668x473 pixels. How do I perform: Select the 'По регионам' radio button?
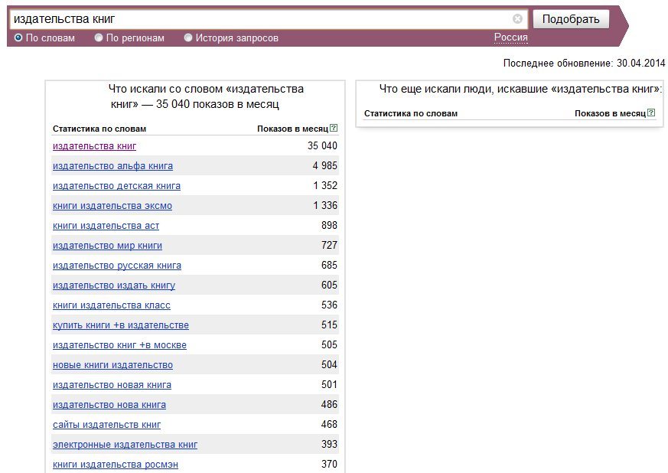(x=99, y=38)
